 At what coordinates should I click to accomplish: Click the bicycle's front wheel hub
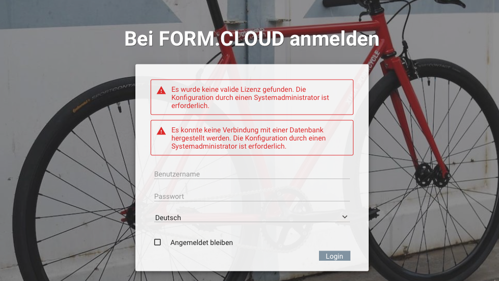pos(432,174)
